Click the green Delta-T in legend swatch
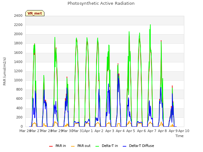Viewport: 203px width, 152px height. 97,146
